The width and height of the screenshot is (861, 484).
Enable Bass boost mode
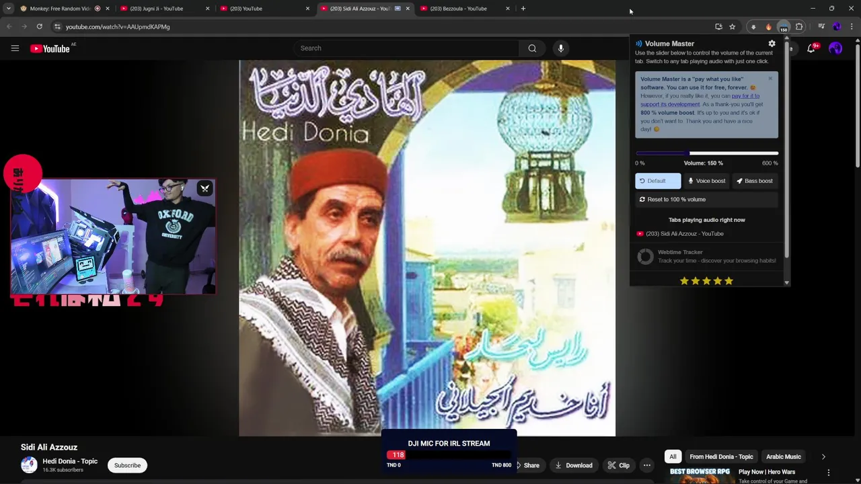(755, 181)
